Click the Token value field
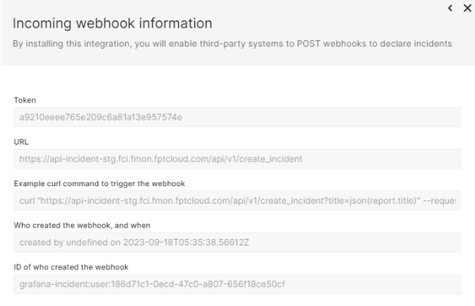Screen dimensions: 475x306 pyautogui.click(x=237, y=117)
